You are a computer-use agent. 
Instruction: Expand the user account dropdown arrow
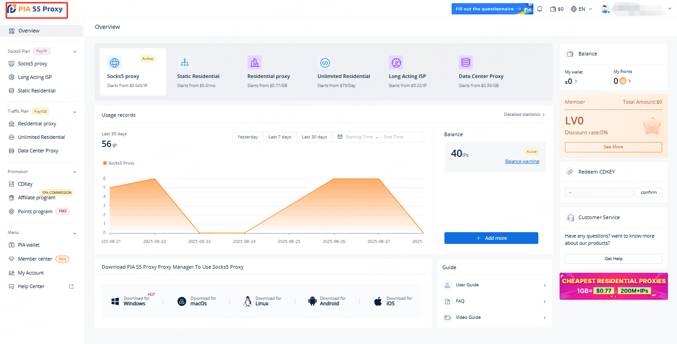tap(669, 9)
